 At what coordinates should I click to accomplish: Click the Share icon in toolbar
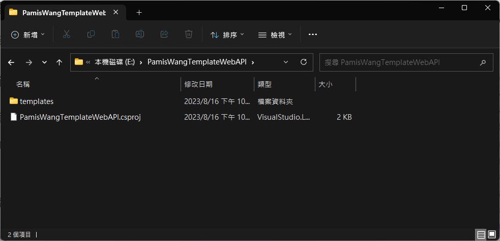[x=164, y=35]
